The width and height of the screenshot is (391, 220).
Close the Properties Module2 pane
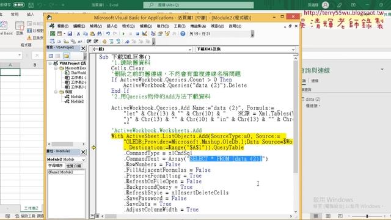83,152
